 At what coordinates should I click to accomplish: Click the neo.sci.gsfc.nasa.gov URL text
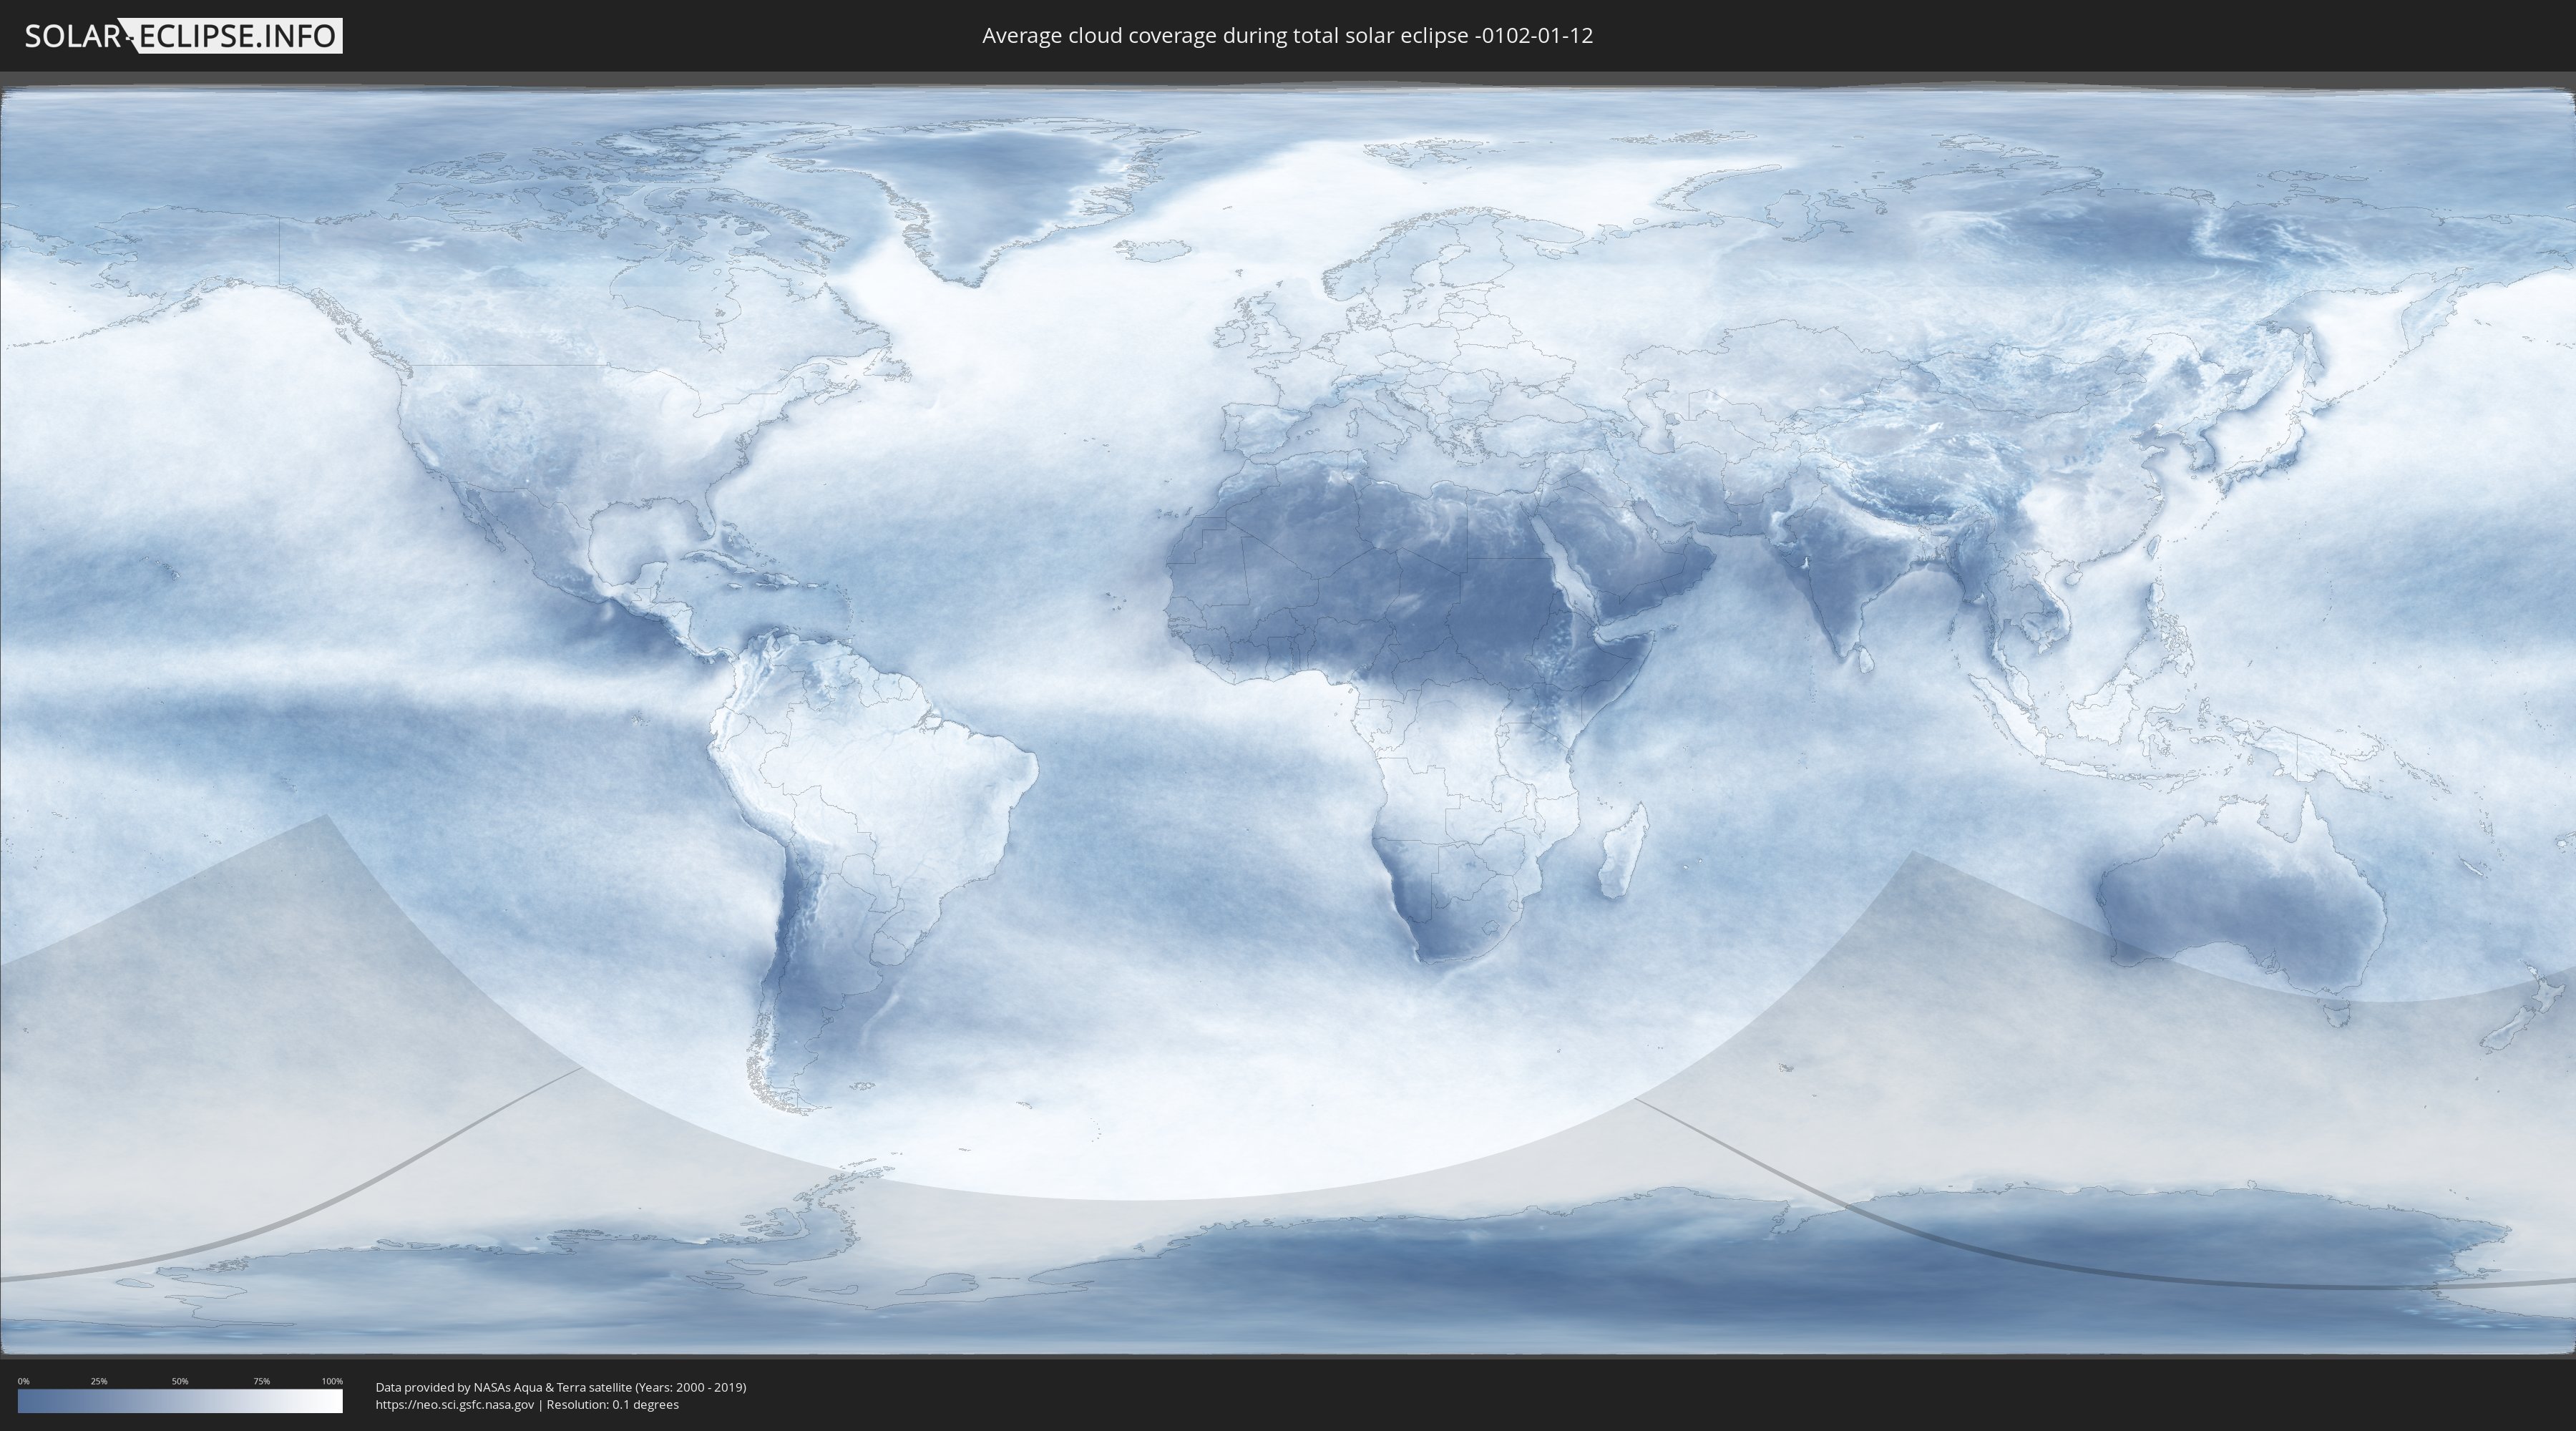[455, 1405]
